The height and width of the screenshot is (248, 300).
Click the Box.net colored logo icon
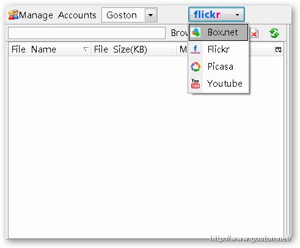(x=196, y=32)
